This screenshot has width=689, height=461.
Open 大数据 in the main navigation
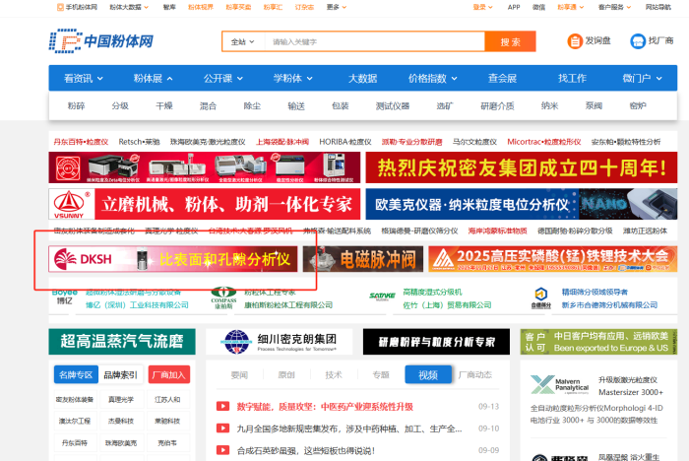click(x=361, y=78)
